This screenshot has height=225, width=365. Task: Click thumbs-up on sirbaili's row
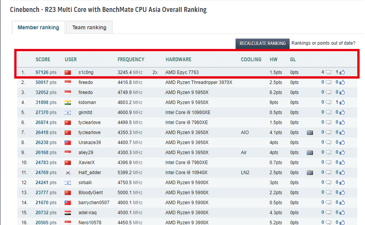pos(342,182)
